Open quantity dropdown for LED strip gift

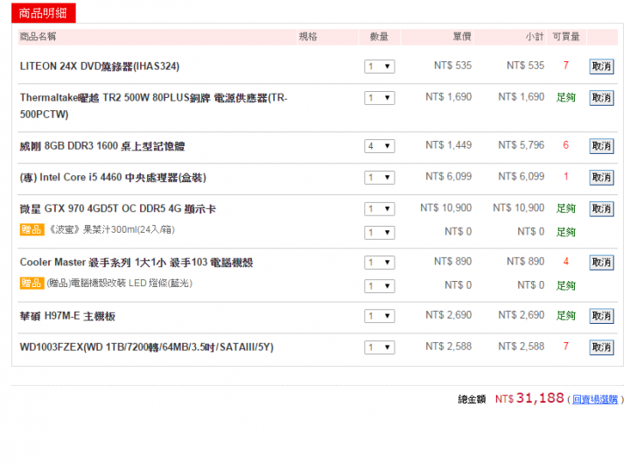[379, 286]
